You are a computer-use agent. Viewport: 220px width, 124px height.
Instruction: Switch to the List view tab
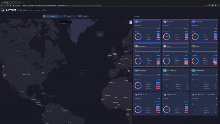coord(69,22)
